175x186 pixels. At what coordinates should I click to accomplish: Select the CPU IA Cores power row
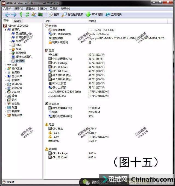pos(72,157)
